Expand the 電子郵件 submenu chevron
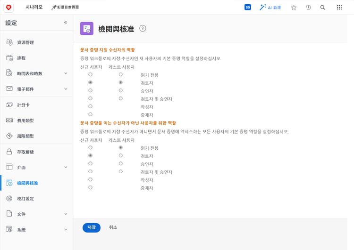Viewport: 354px width, 250px height. click(x=66, y=89)
